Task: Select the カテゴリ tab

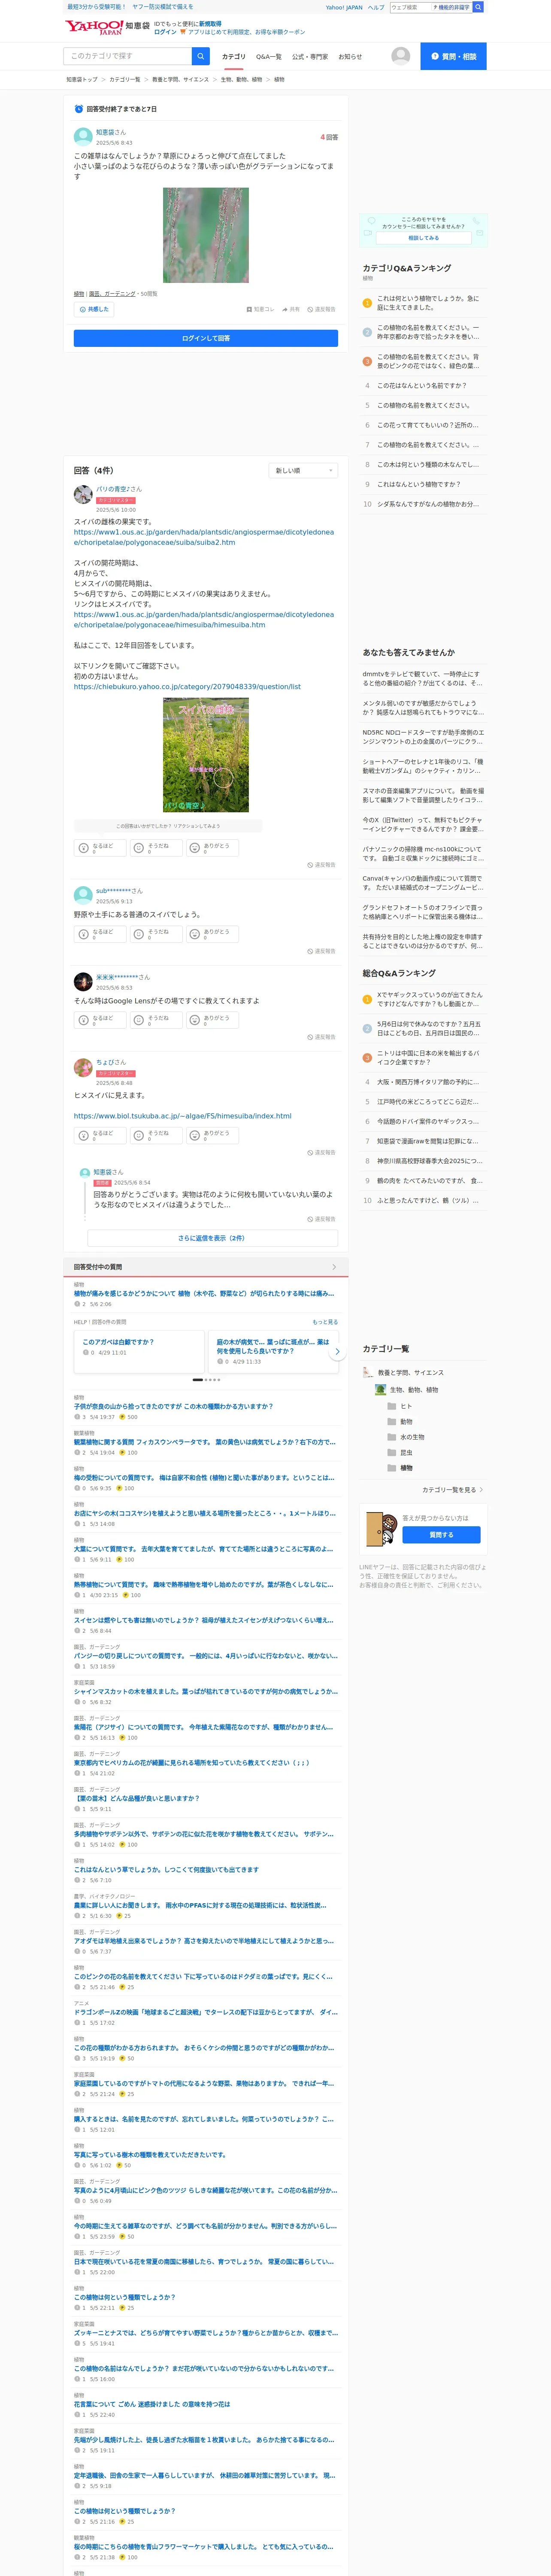Action: point(233,57)
